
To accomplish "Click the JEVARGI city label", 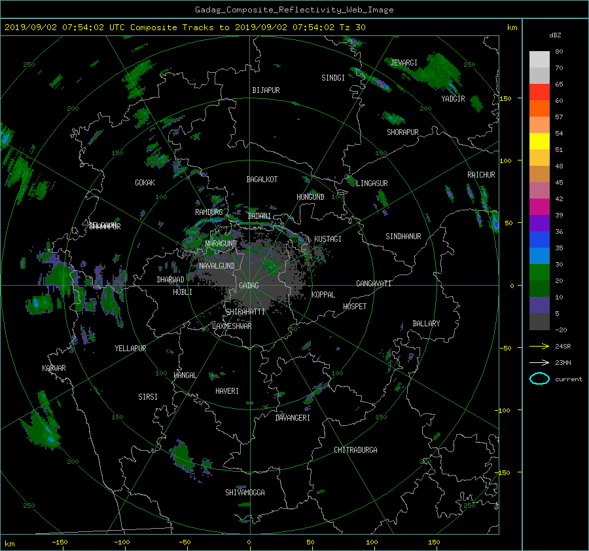I will coord(404,63).
